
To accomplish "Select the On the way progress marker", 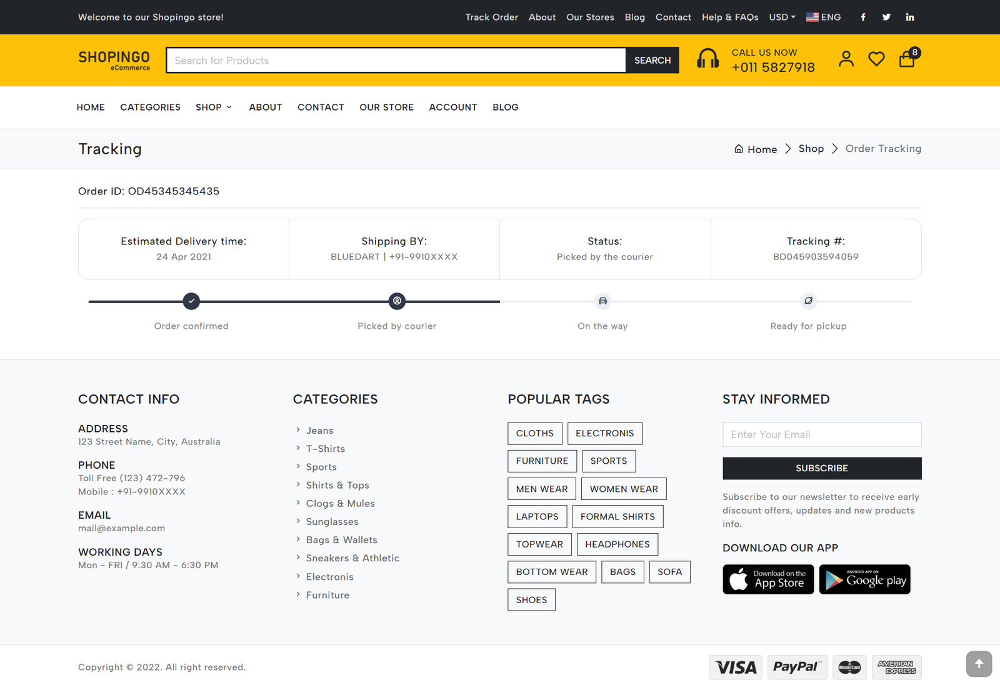I will tap(602, 301).
